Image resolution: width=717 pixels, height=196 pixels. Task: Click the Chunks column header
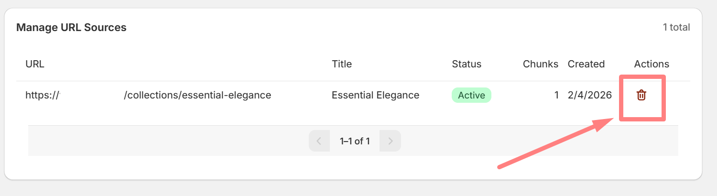pyautogui.click(x=541, y=64)
